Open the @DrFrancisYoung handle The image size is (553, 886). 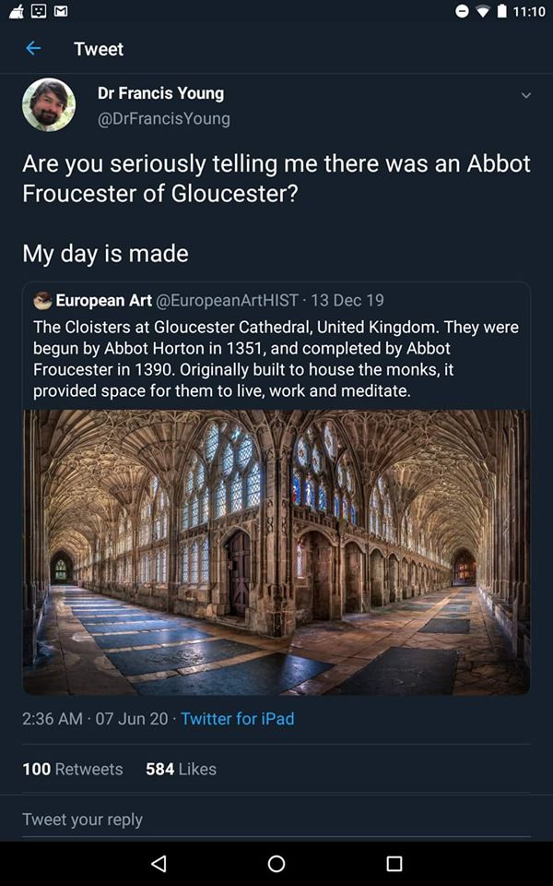click(x=164, y=118)
